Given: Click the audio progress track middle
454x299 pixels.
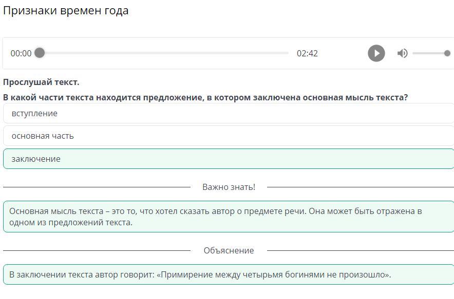Looking at the screenshot, I should (x=164, y=53).
